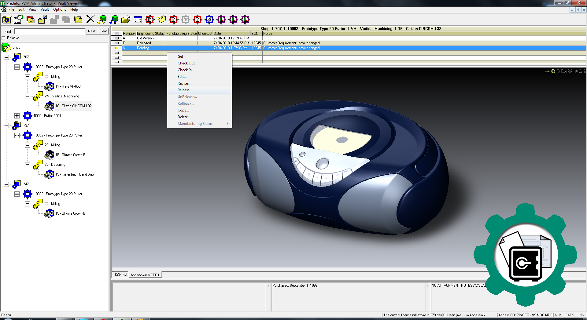Click the first purple gear chart icon
The image size is (587, 320).
point(221,20)
